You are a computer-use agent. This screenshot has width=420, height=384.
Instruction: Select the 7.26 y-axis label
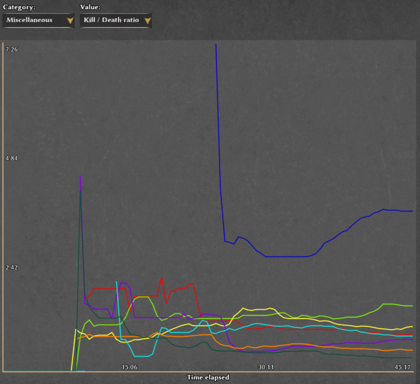(x=11, y=49)
